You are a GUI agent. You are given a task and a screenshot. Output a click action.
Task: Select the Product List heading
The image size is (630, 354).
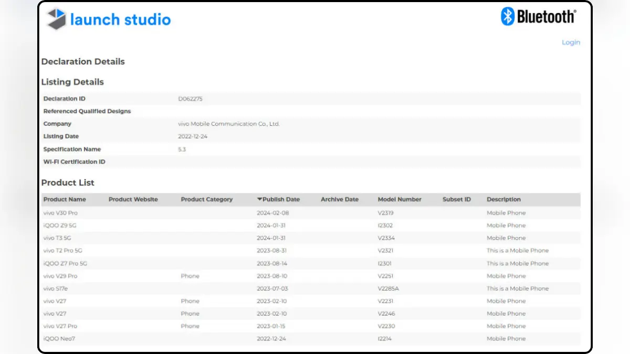(68, 183)
